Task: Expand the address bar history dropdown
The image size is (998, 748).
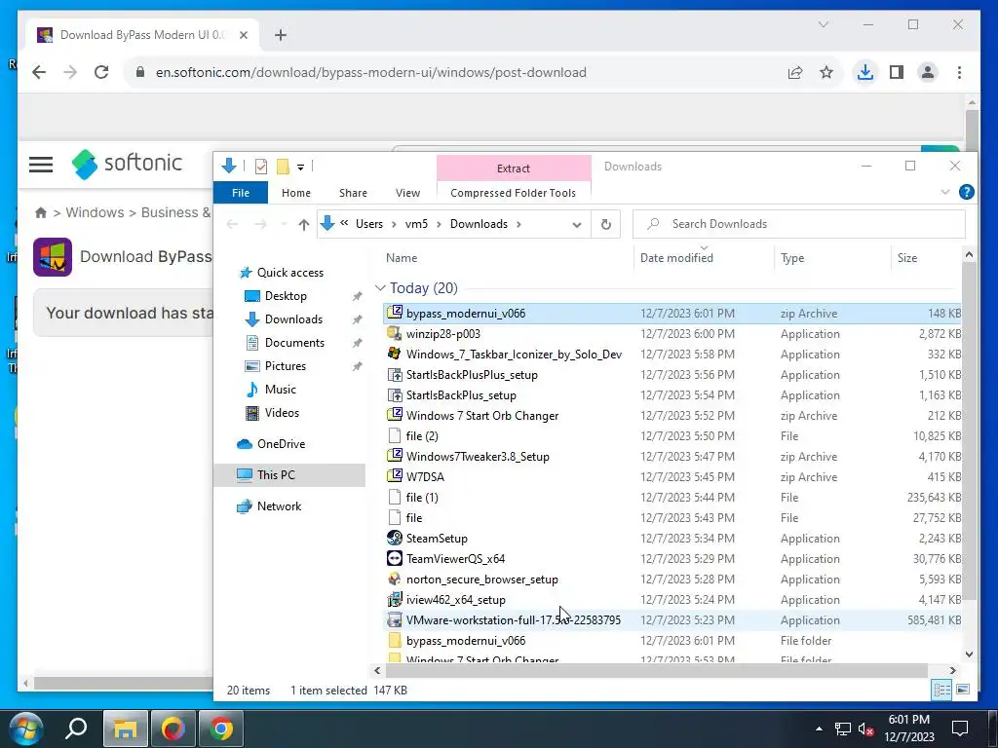Action: click(577, 225)
